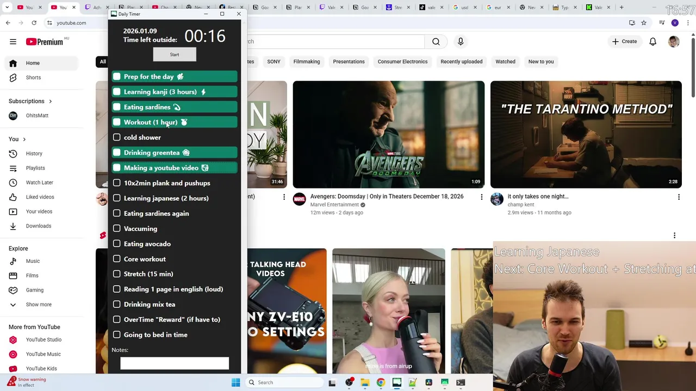Open the YouTube notifications bell
This screenshot has width=696, height=391.
(x=653, y=41)
